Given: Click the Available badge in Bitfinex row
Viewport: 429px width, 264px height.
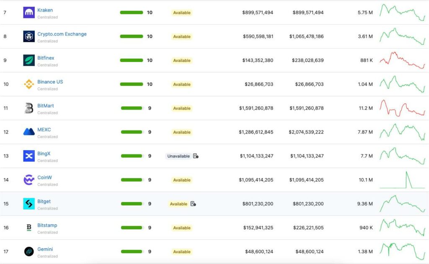Looking at the screenshot, I should point(182,60).
